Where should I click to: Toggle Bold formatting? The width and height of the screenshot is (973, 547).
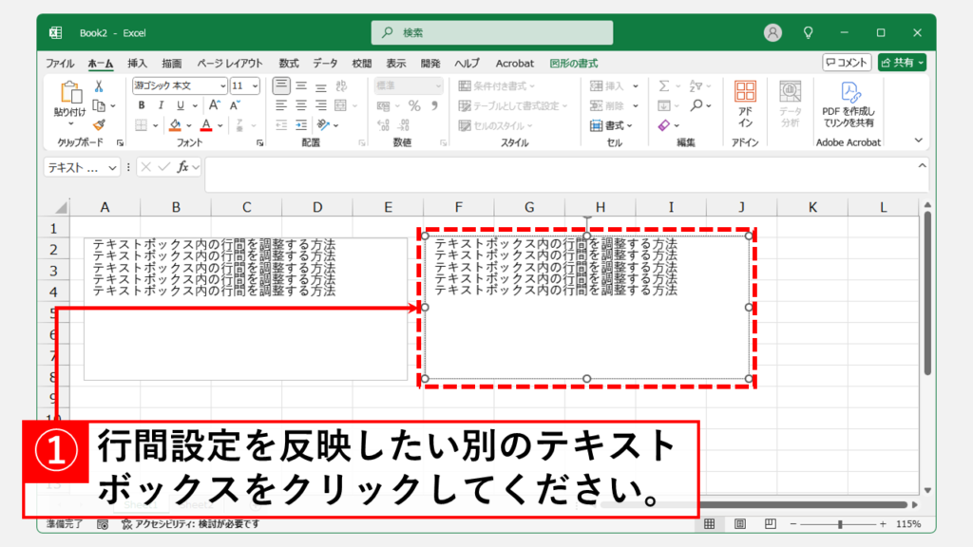click(x=141, y=105)
